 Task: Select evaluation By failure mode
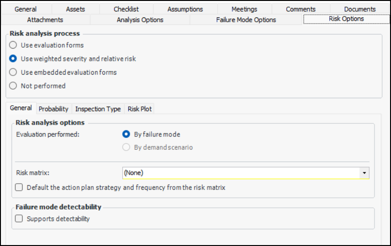[126, 134]
